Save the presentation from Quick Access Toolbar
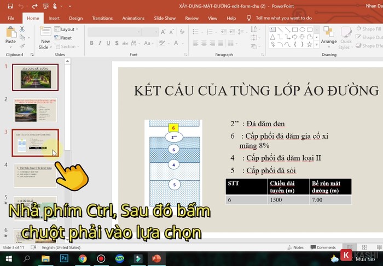The image size is (383, 266). [10, 6]
